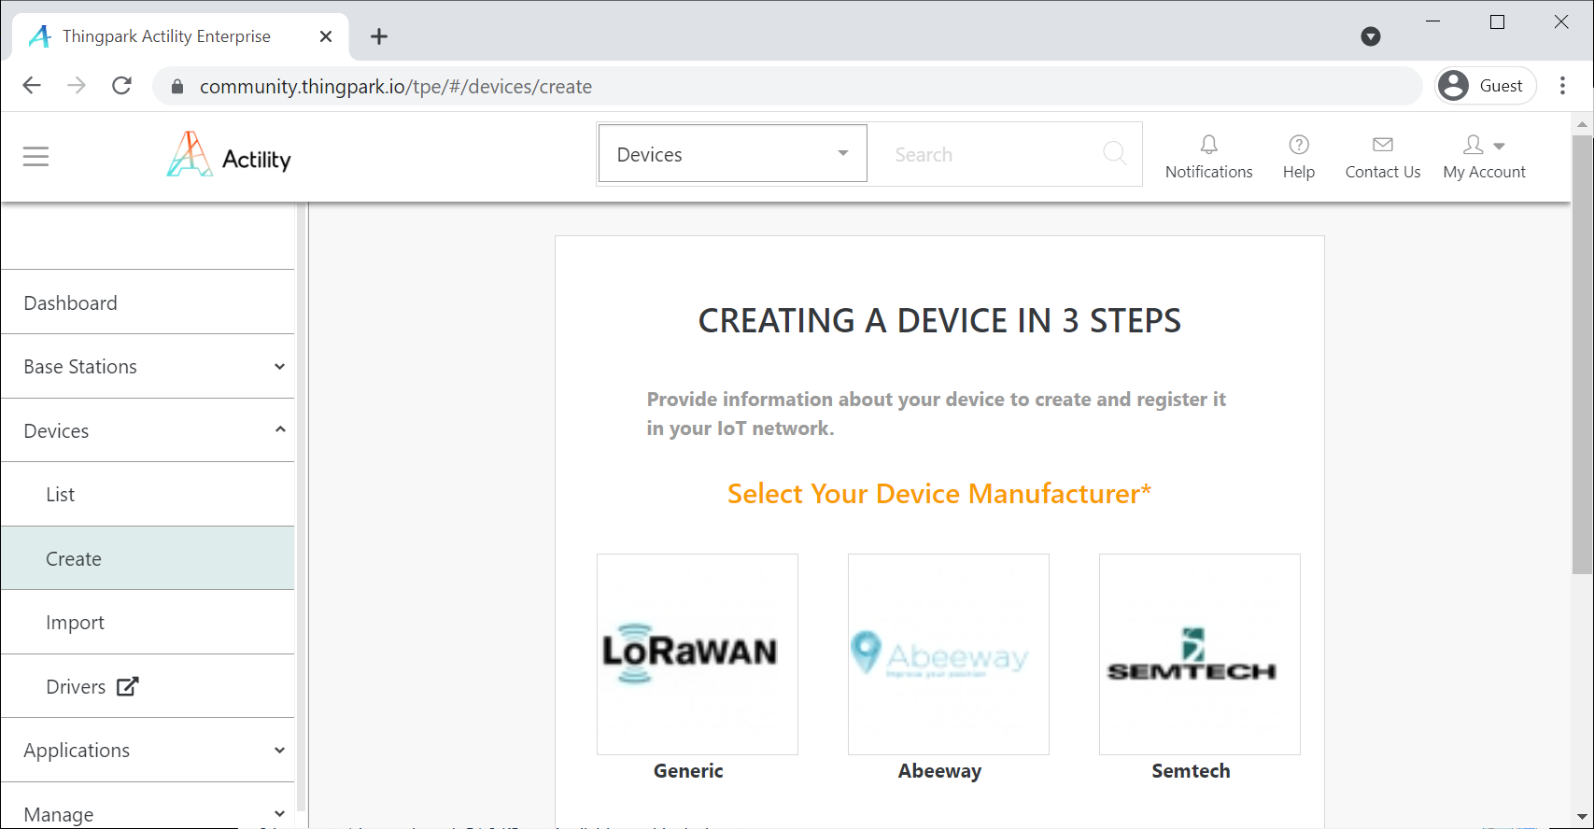Image resolution: width=1594 pixels, height=829 pixels.
Task: Click the page vertical scrollbar
Action: 1582,355
